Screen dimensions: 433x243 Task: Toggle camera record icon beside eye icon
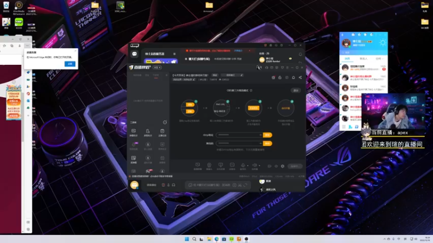270,166
